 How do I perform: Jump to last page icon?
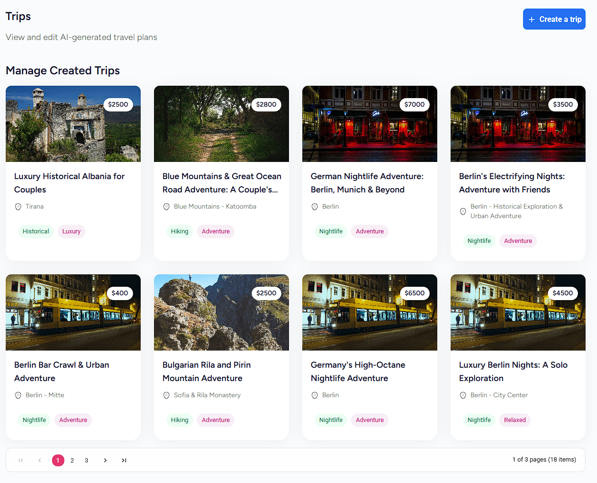pyautogui.click(x=124, y=460)
